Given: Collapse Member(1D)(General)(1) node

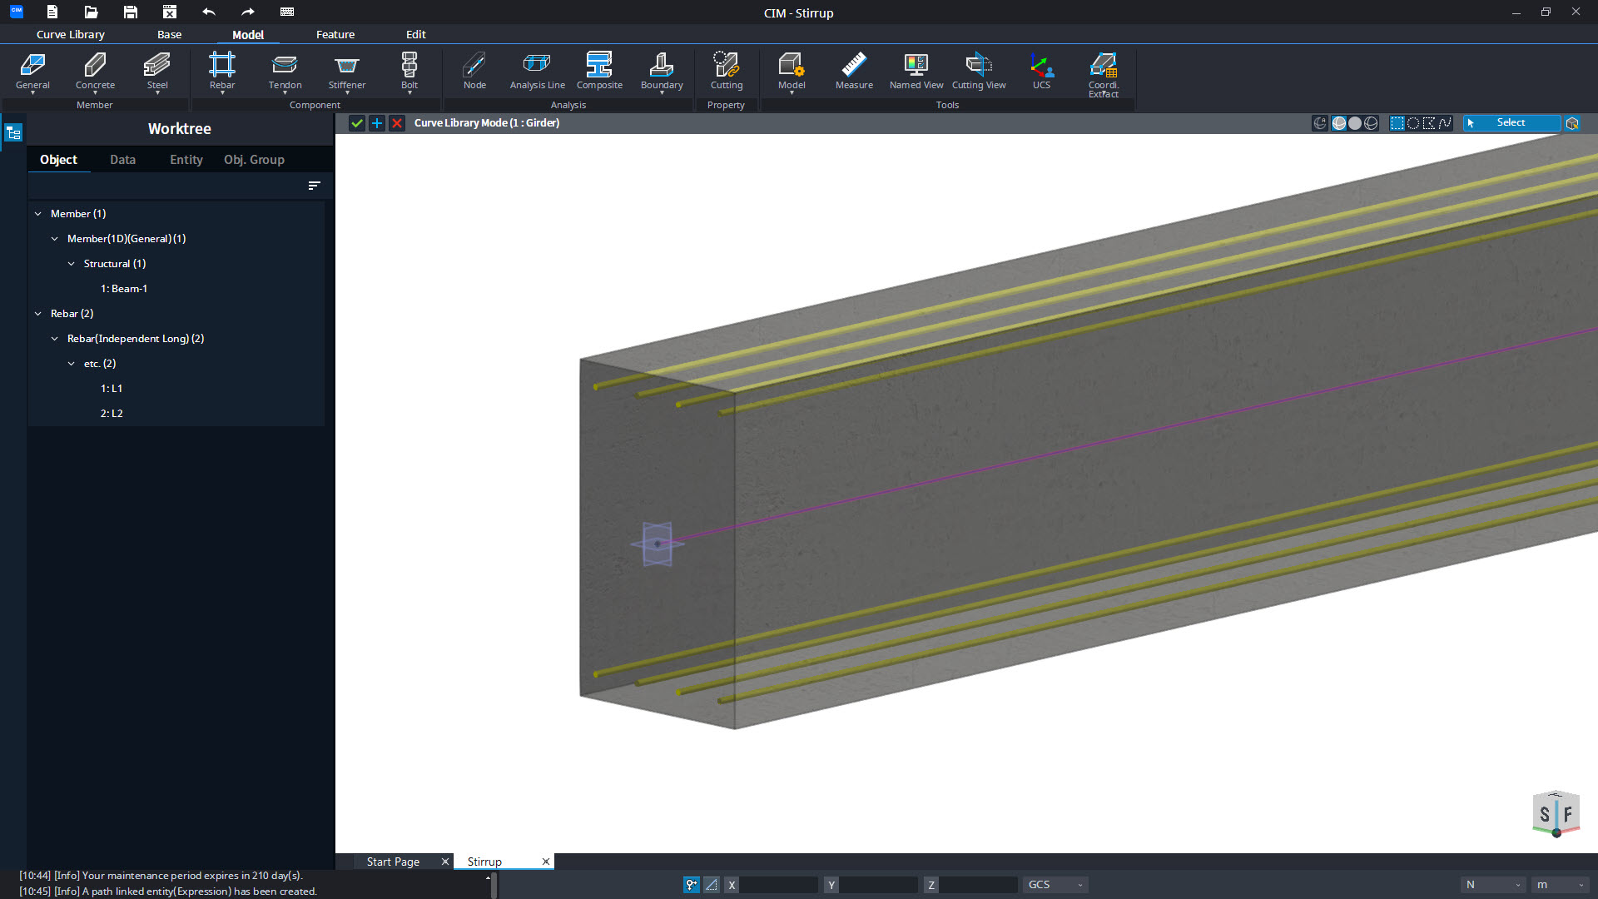Looking at the screenshot, I should pyautogui.click(x=55, y=239).
